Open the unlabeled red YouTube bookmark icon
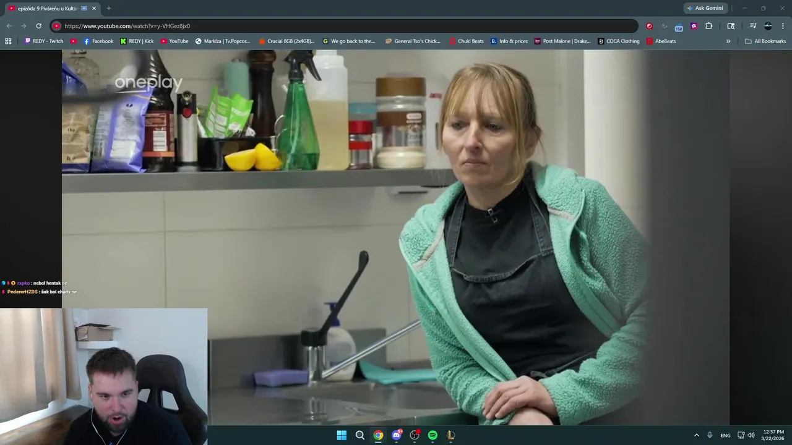792x445 pixels. (74, 41)
